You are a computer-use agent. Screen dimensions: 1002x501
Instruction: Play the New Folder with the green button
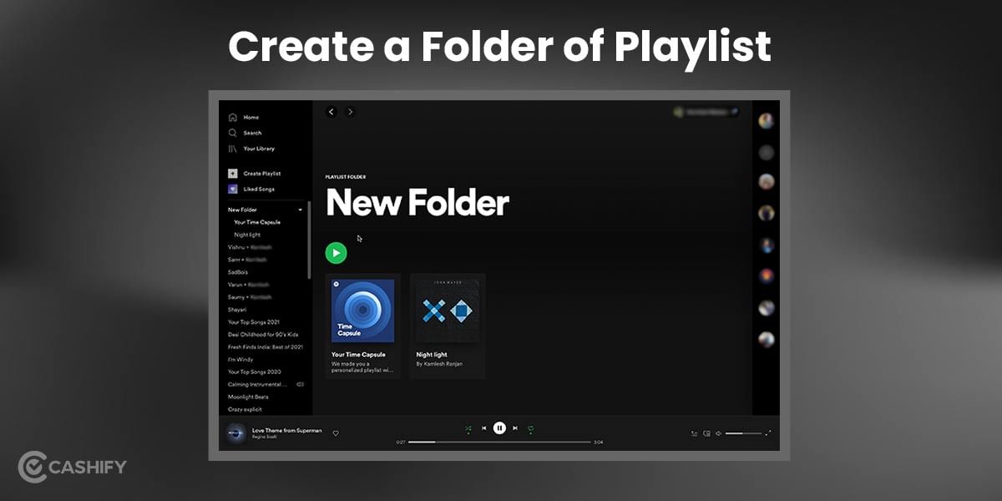click(x=336, y=253)
